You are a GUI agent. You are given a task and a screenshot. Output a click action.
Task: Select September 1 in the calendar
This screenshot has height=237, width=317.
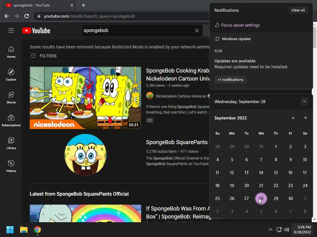(x=276, y=147)
